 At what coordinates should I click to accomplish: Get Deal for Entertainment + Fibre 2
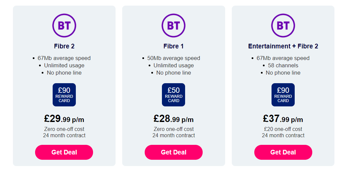tap(283, 152)
